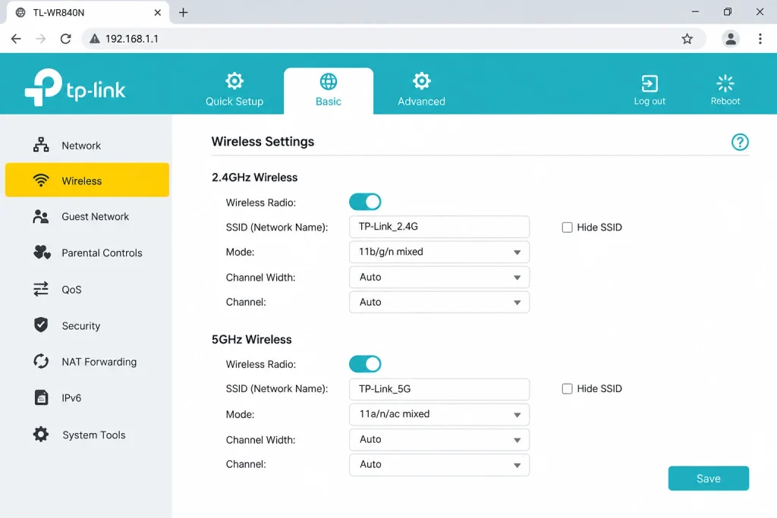Viewport: 777px width, 518px height.
Task: Reload the page with the refresh icon
Action: (65, 39)
